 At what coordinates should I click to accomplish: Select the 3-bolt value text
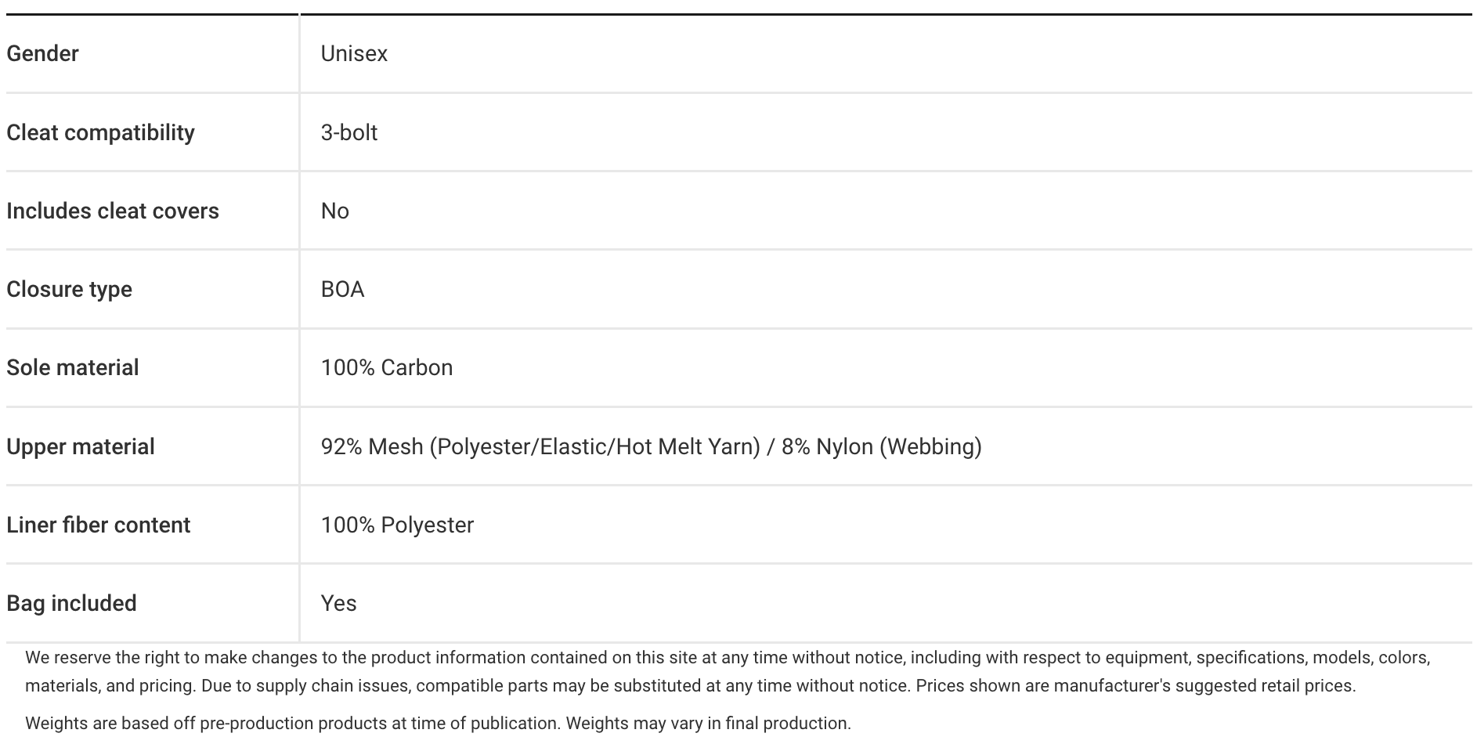348,132
